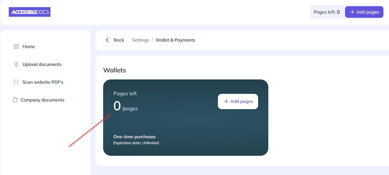Click the Company documents file icon
The width and height of the screenshot is (389, 175).
point(15,100)
